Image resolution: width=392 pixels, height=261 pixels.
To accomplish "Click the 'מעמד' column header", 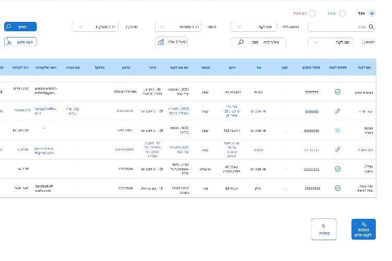I will point(206,68).
